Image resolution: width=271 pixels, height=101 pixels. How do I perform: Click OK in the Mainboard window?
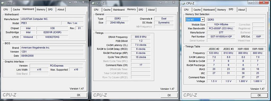[x=79, y=95]
